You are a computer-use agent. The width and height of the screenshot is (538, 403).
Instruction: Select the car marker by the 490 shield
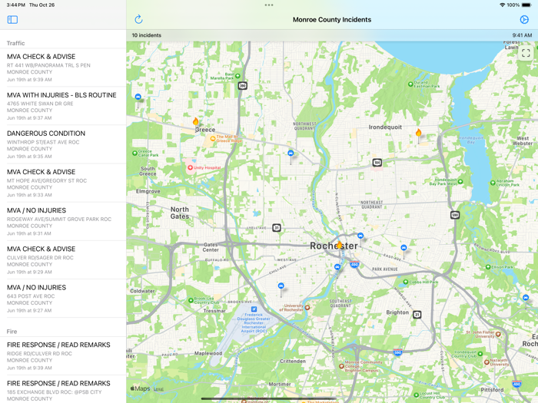coord(337,267)
